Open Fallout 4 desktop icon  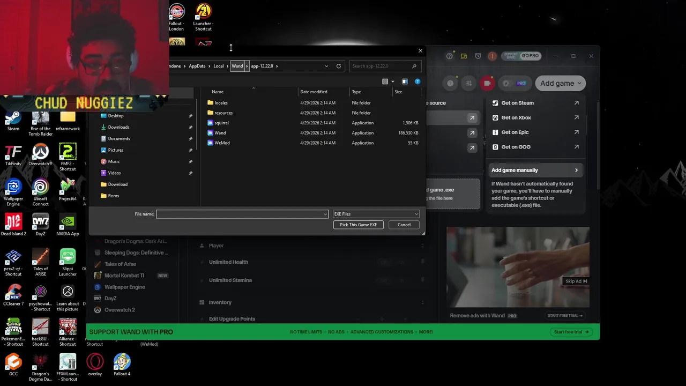122,365
